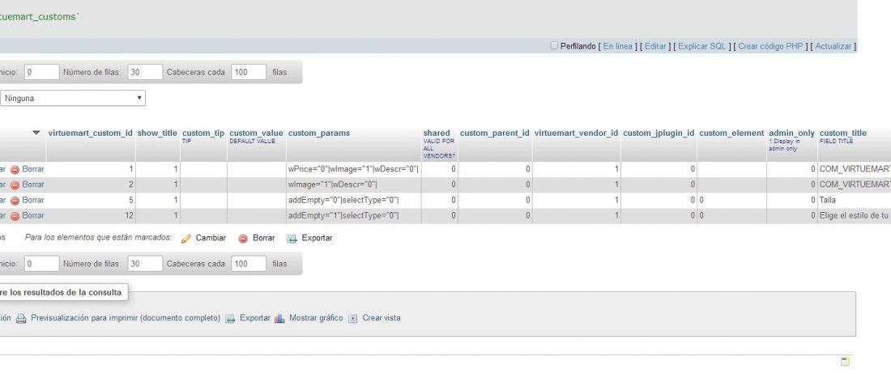Screen dimensions: 891x382
Task: Click Crear vista link
Action: coord(382,318)
